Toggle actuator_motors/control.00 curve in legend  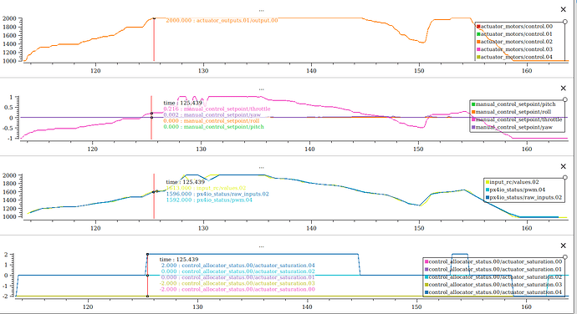coord(514,27)
